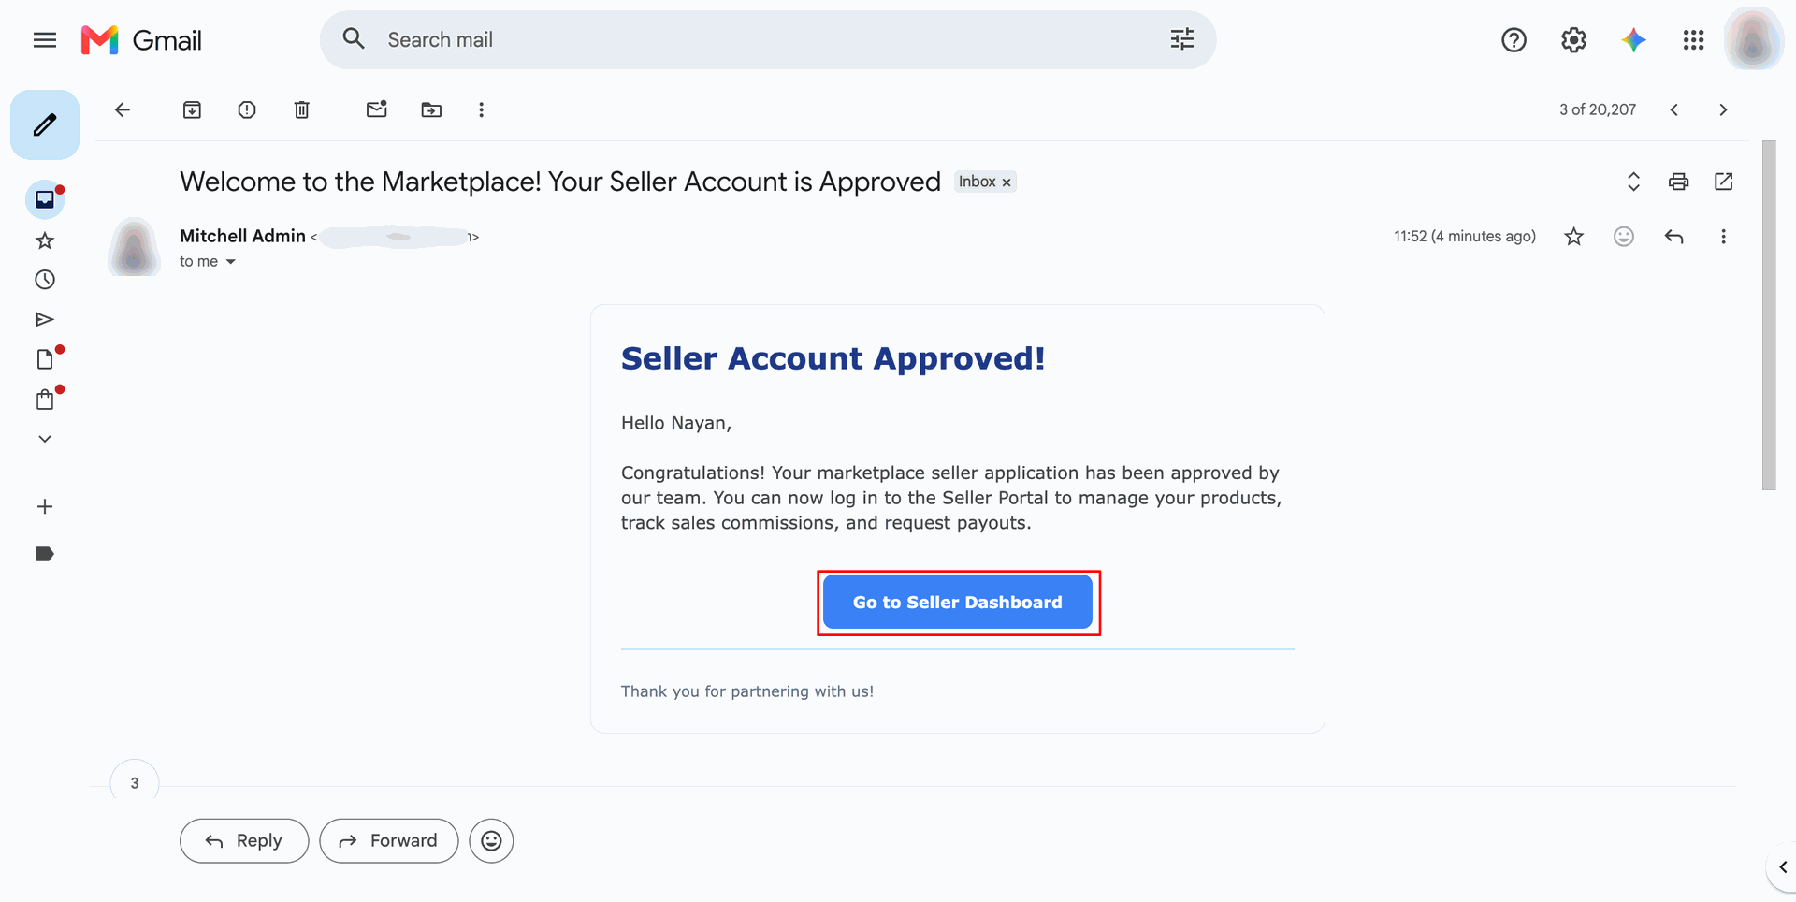The height and width of the screenshot is (902, 1796).
Task: Click in the Search mail field
Action: coord(767,39)
